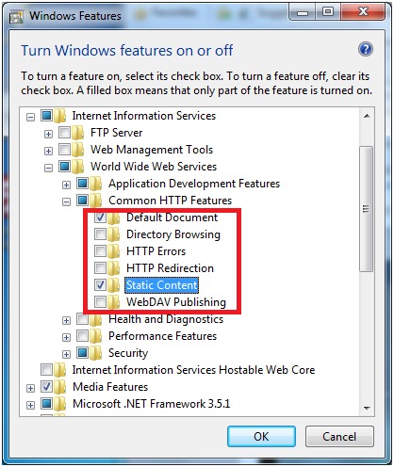Click the Hostable Web Core folder icon
Screen dimensions: 394x467
pos(59,370)
